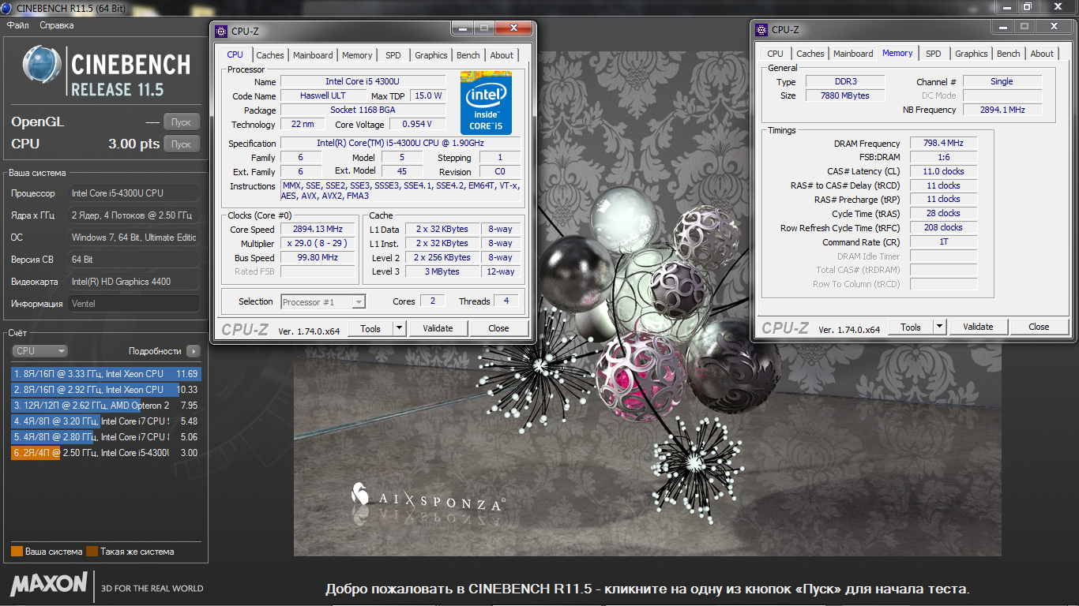The image size is (1079, 606).
Task: Click the Threads count value 4
Action: point(506,301)
